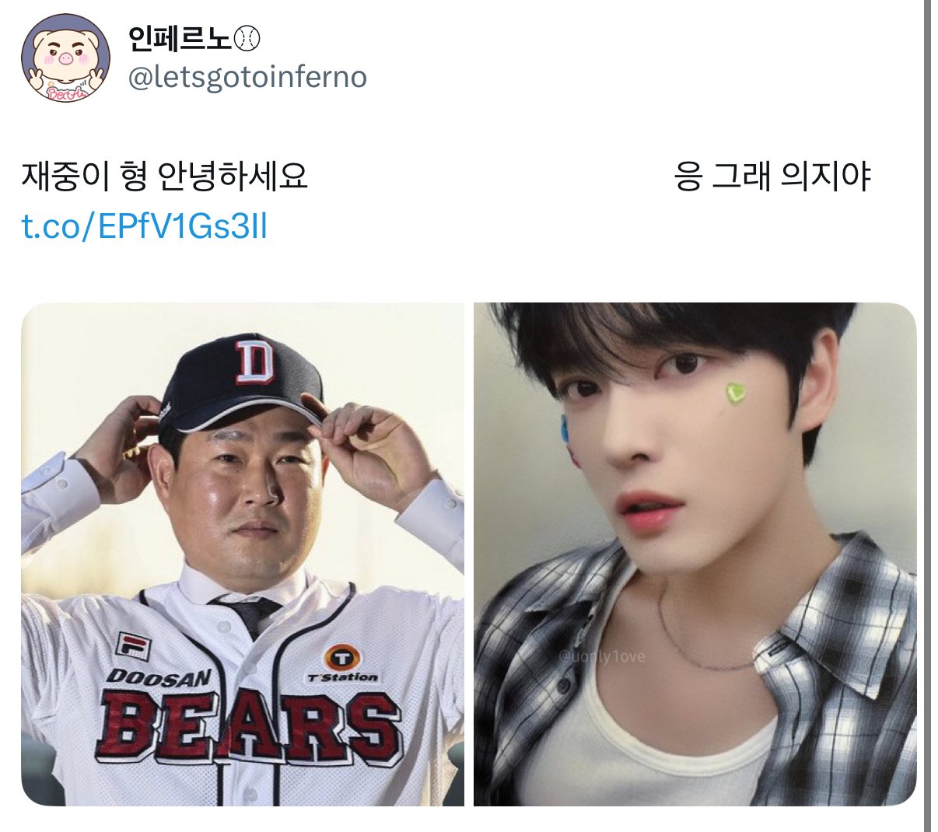
Task: Click the thin necklace in right photo
Action: click(704, 645)
